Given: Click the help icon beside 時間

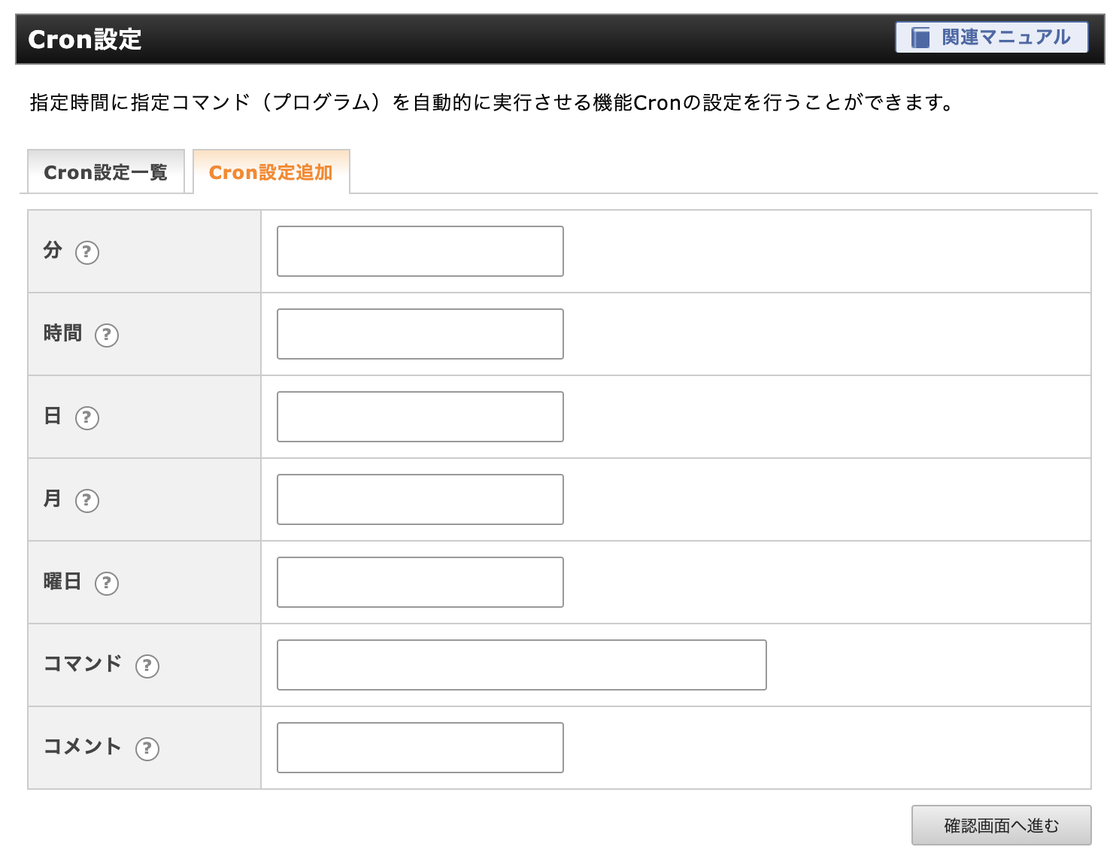Looking at the screenshot, I should 107,335.
